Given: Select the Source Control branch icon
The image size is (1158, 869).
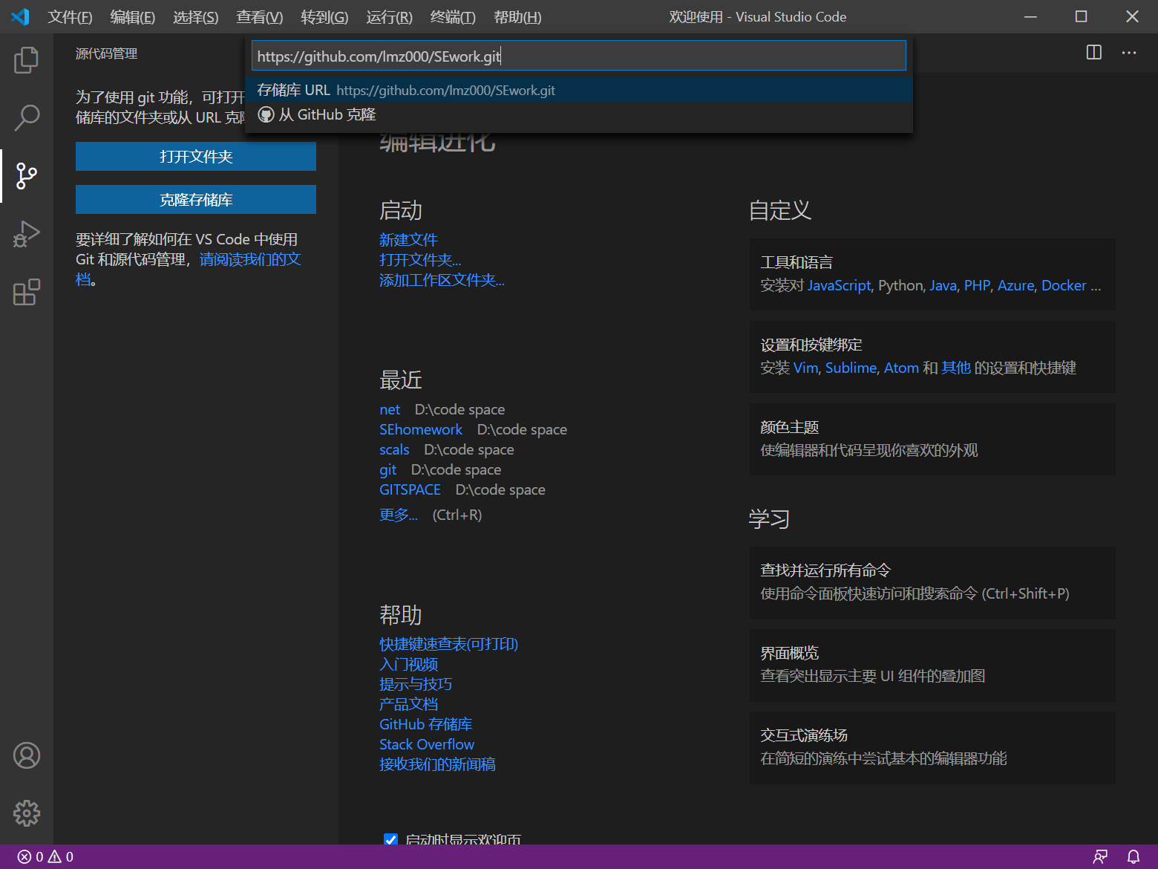Looking at the screenshot, I should click(27, 175).
